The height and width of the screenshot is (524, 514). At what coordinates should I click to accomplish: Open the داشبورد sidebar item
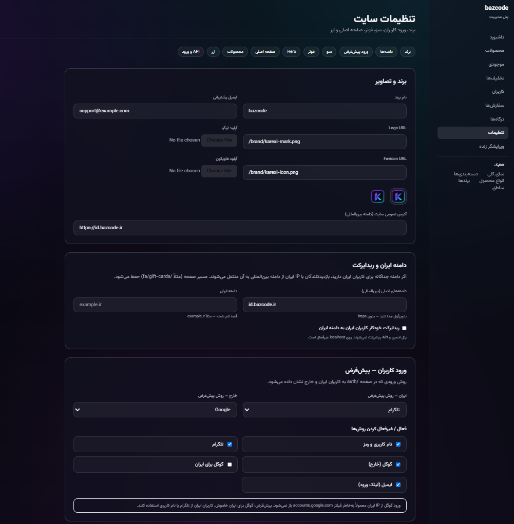pos(497,37)
